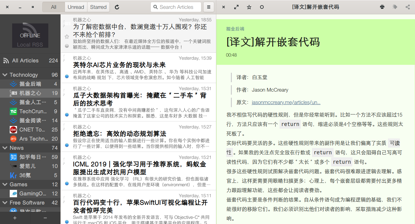Click the 掘金后端 feed icon
The height and width of the screenshot is (224, 415).
coord(13,84)
